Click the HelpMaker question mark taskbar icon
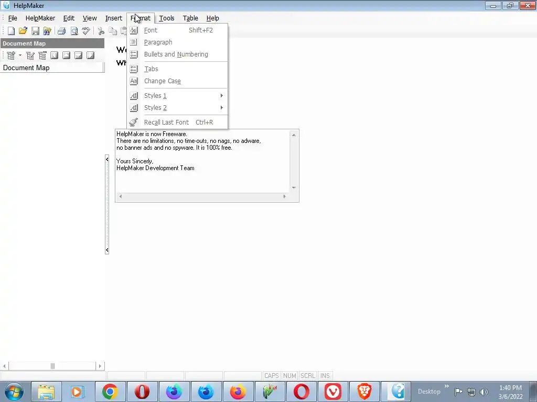Image resolution: width=537 pixels, height=402 pixels. coord(396,392)
